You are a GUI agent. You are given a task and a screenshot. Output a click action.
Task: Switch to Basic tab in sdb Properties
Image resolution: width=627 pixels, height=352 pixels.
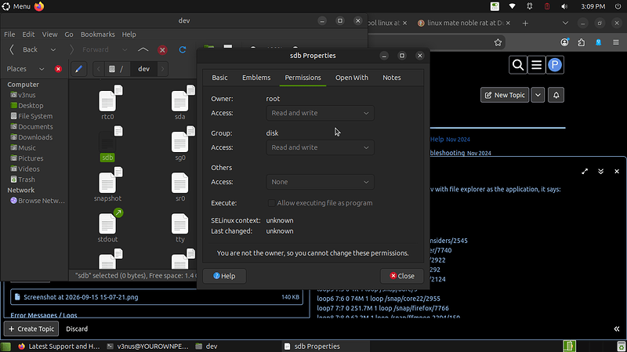[219, 78]
